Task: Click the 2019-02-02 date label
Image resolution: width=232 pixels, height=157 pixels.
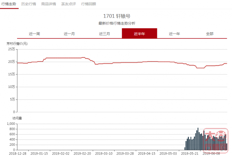Action: coord(61,154)
